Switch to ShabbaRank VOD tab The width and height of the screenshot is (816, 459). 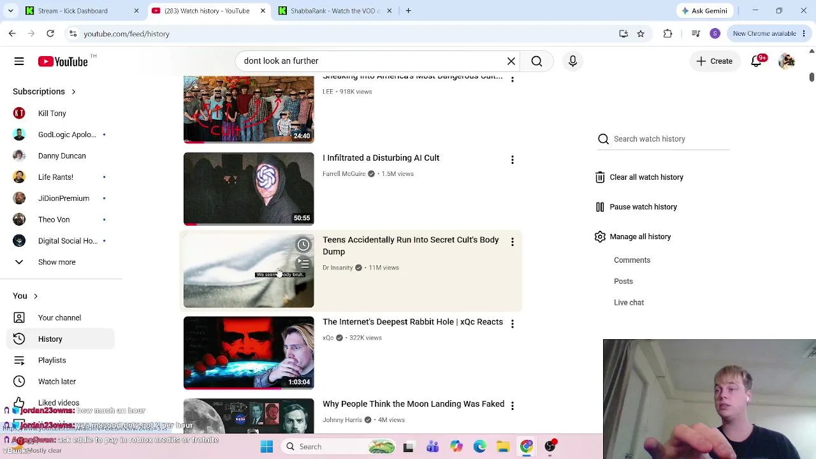pyautogui.click(x=335, y=11)
